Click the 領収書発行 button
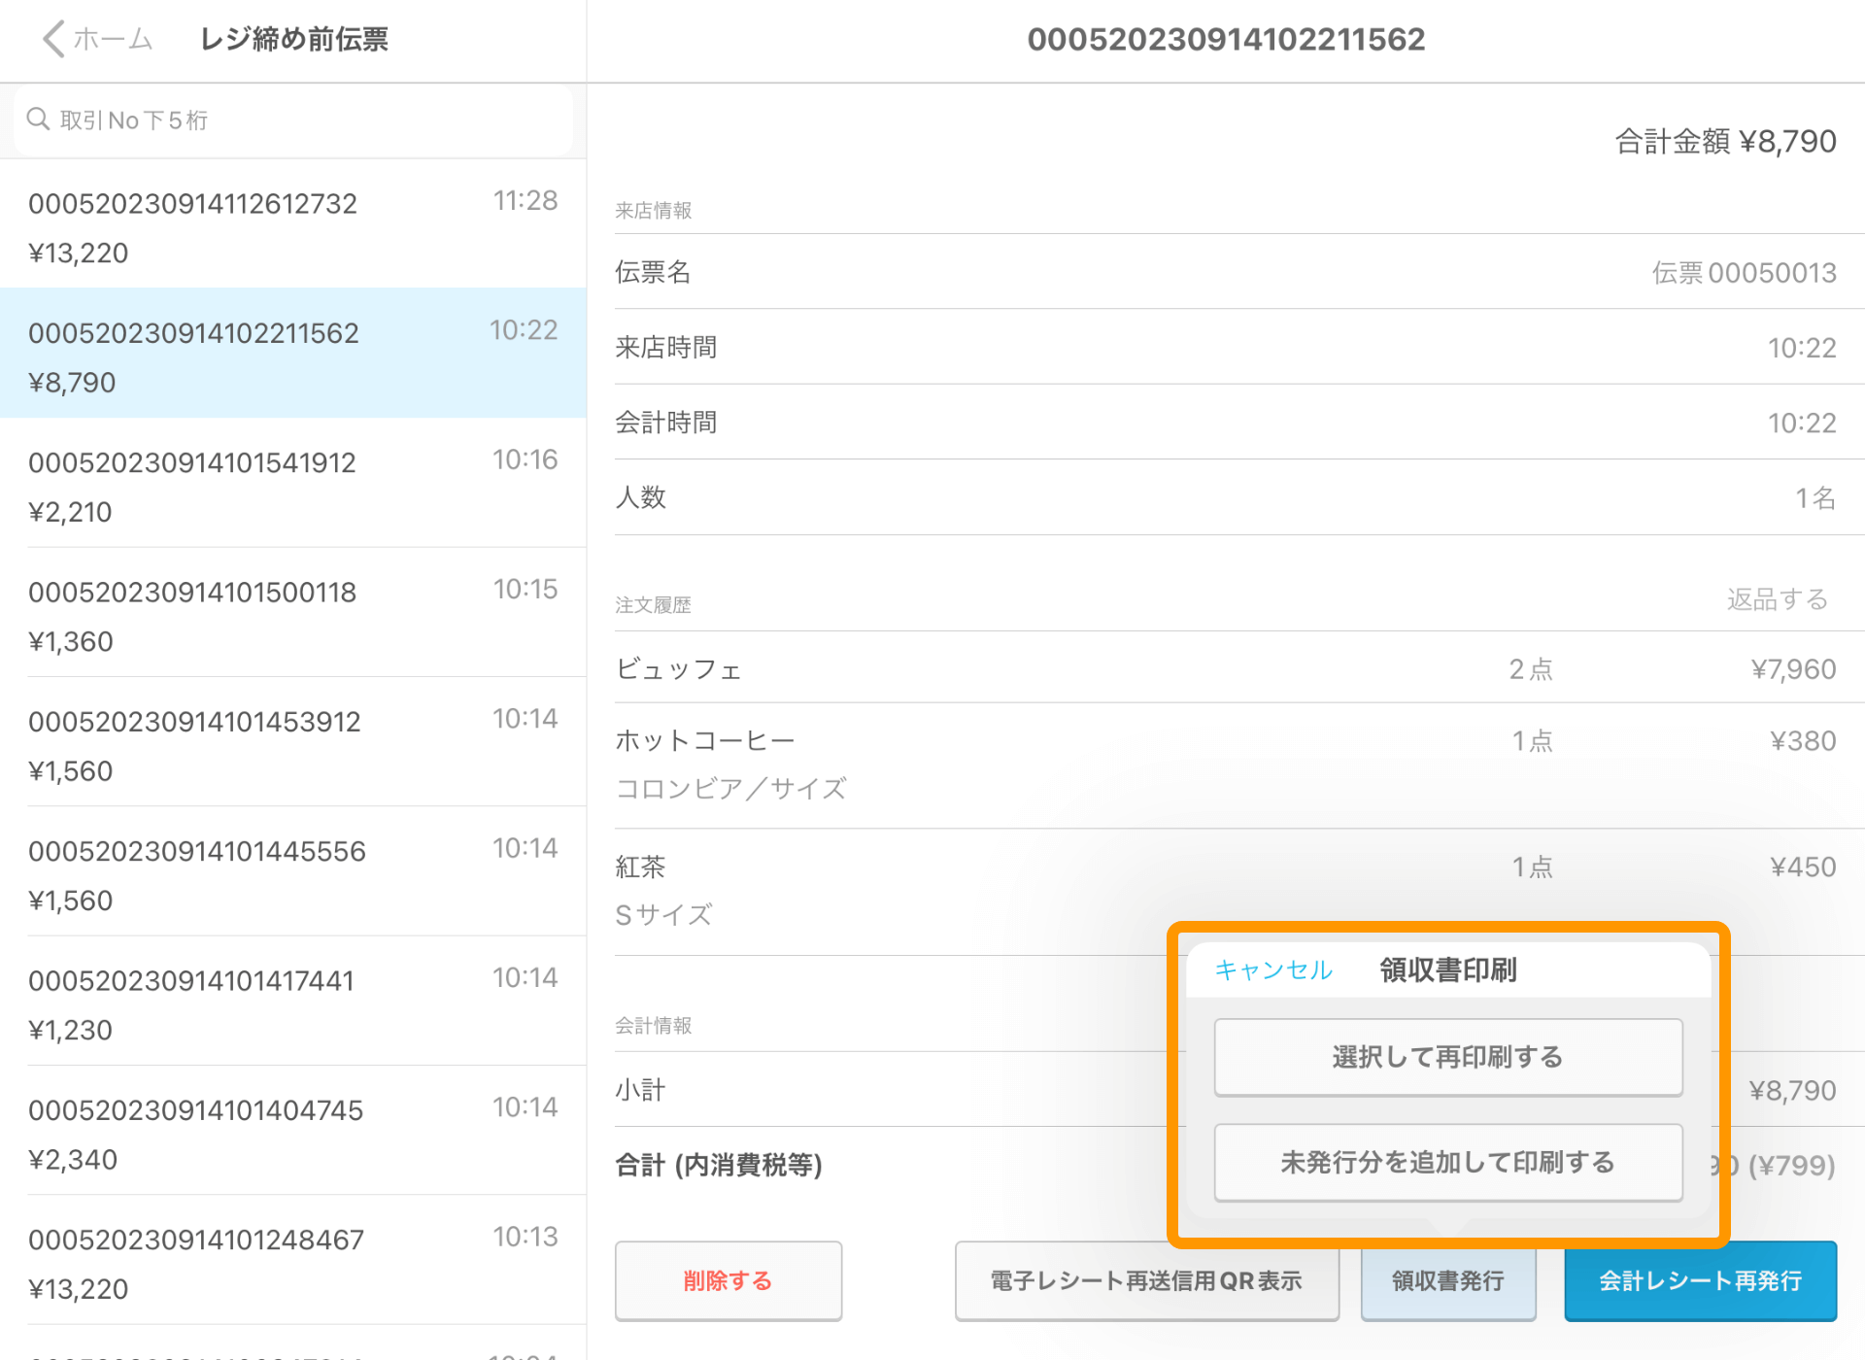The image size is (1865, 1360). pos(1447,1280)
